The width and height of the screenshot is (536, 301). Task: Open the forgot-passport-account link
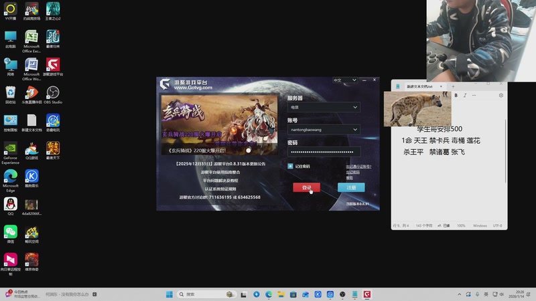tap(358, 167)
